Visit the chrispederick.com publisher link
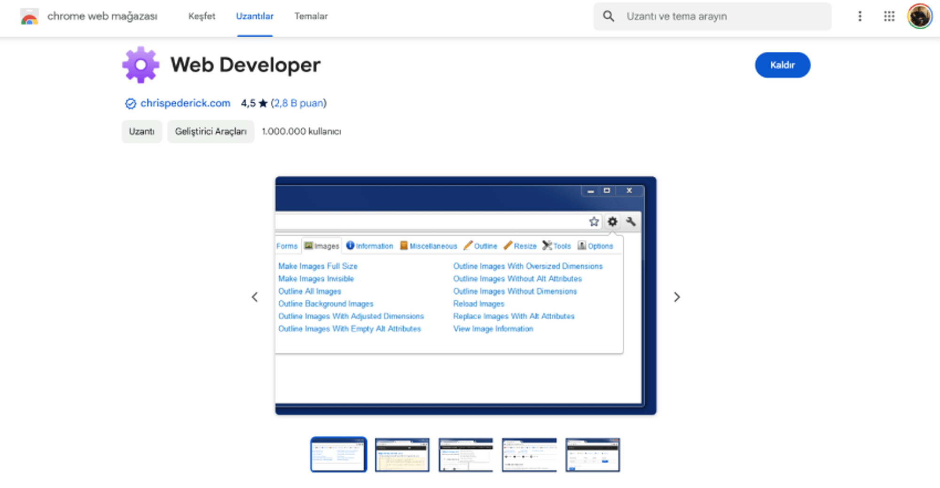 point(185,103)
